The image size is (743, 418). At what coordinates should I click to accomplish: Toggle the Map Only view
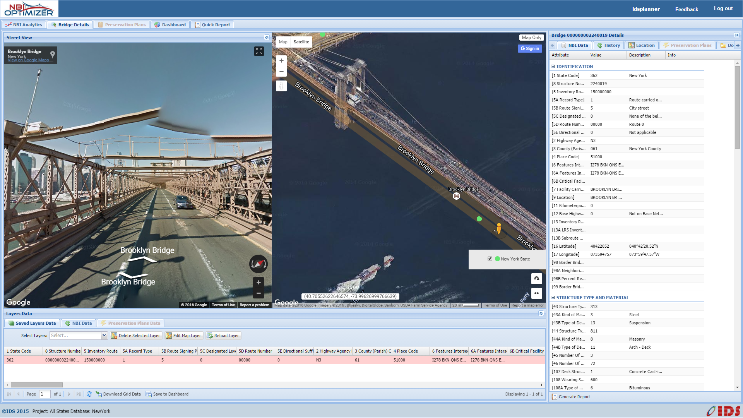coord(531,38)
